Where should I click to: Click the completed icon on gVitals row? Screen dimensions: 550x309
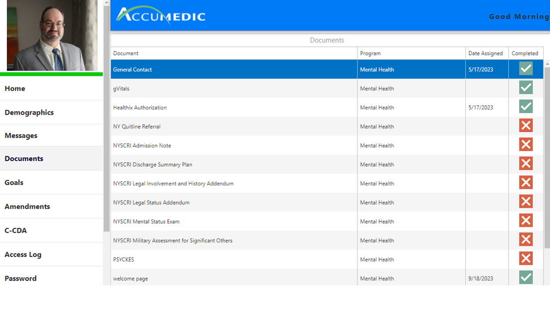point(526,87)
